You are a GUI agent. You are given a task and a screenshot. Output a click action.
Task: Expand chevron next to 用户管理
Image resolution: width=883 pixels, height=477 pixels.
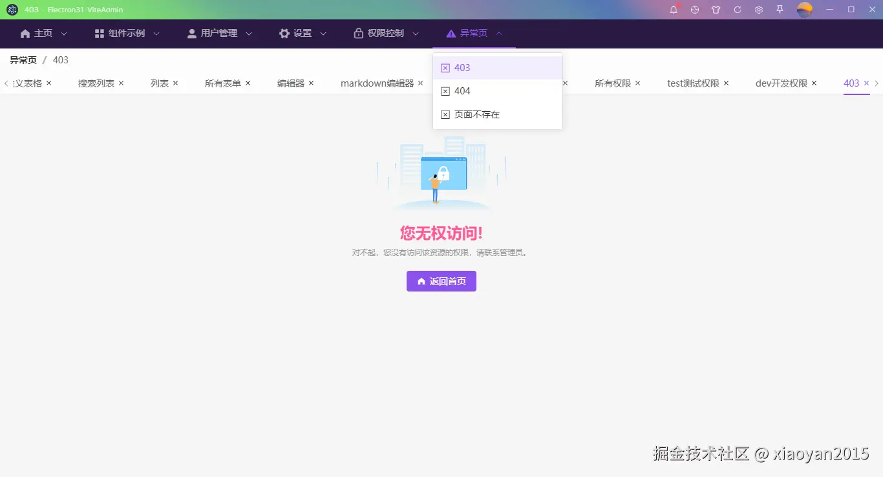pos(249,34)
